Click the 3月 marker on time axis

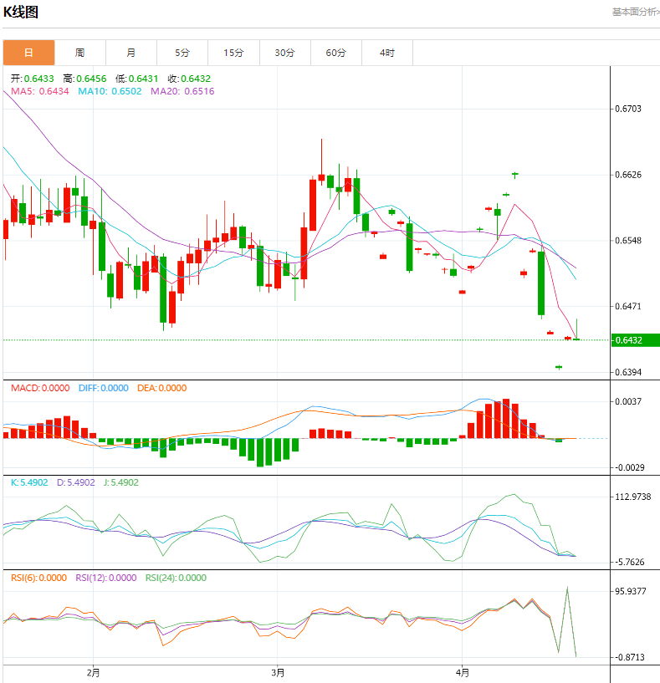(278, 671)
